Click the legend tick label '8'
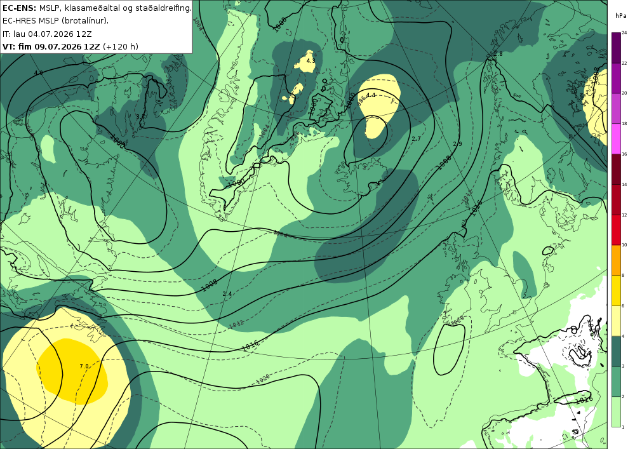Screen dimensions: 635x449 623,276
